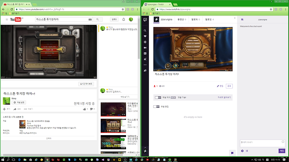Switch to the Twitch following tab
This screenshot has width=289, height=162.
pos(210,19)
